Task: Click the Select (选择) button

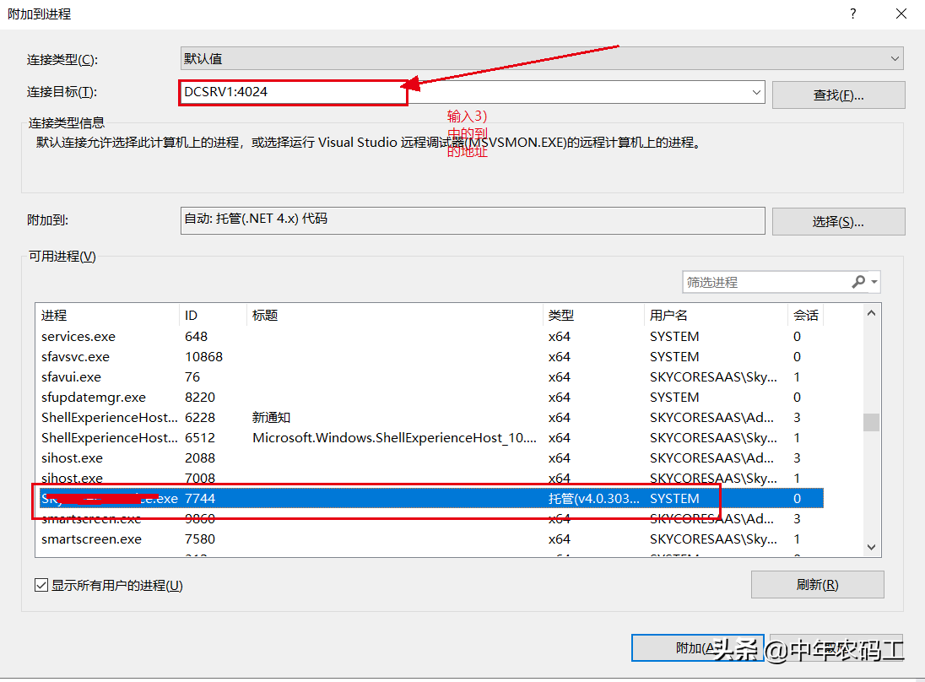Action: 838,221
